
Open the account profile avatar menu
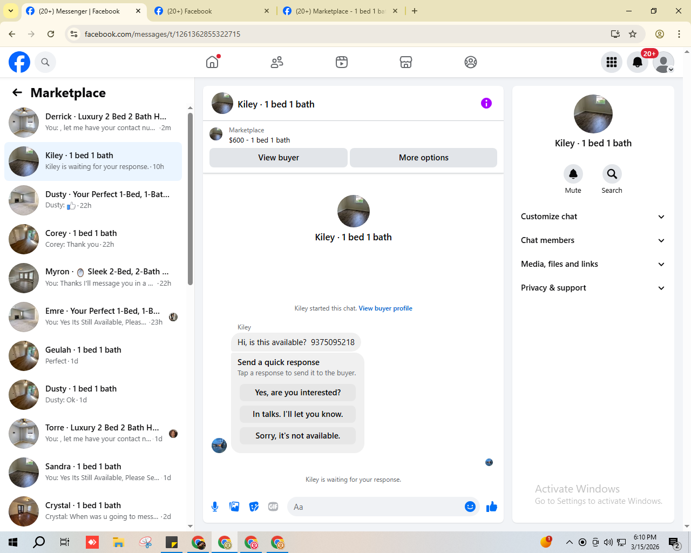[x=663, y=62]
